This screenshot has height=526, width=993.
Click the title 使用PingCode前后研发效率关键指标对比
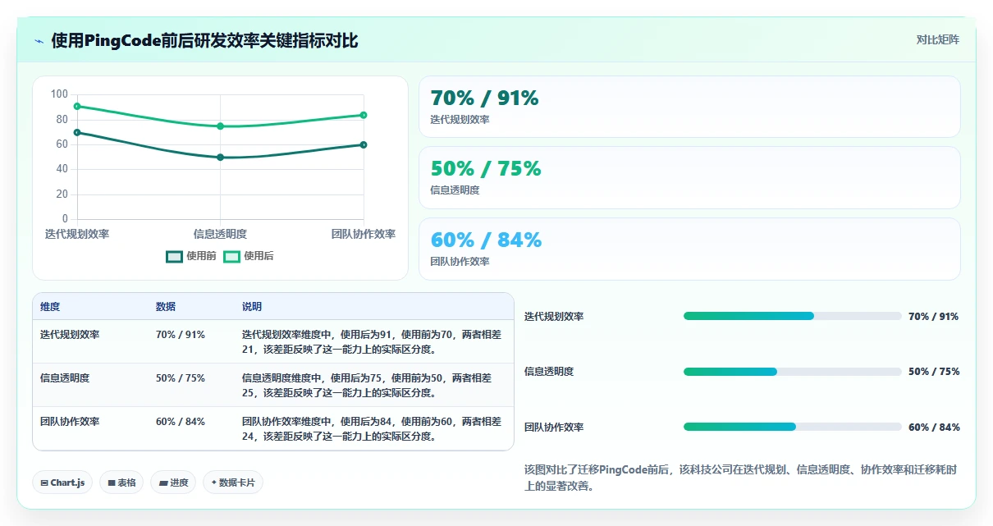(204, 41)
